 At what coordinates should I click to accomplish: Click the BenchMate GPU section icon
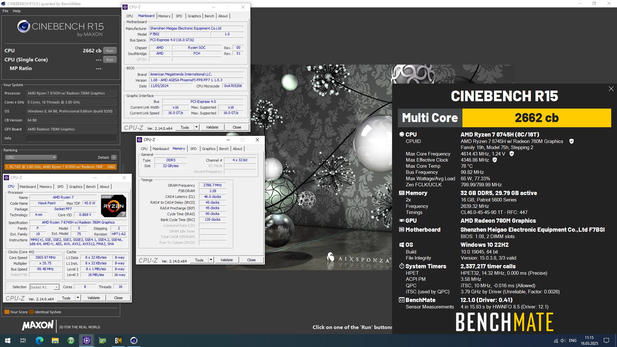[x=401, y=221]
